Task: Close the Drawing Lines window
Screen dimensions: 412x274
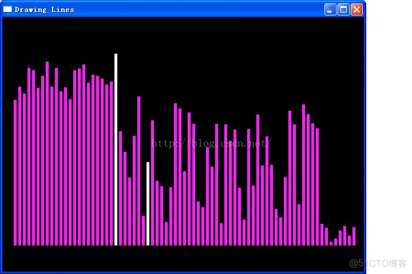Action: (x=357, y=10)
